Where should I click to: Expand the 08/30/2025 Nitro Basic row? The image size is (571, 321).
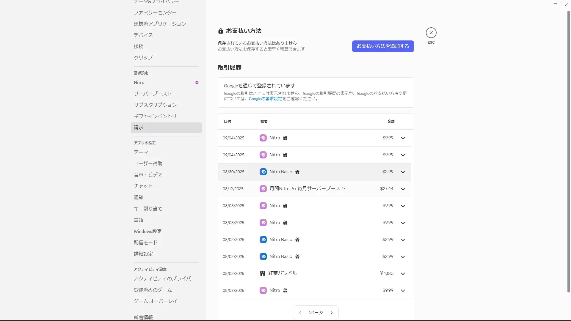[x=403, y=172]
